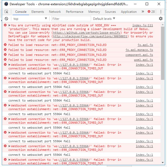167x167 pixels.
Task: Clear the console with the ban icon
Action: [x=6, y=19]
